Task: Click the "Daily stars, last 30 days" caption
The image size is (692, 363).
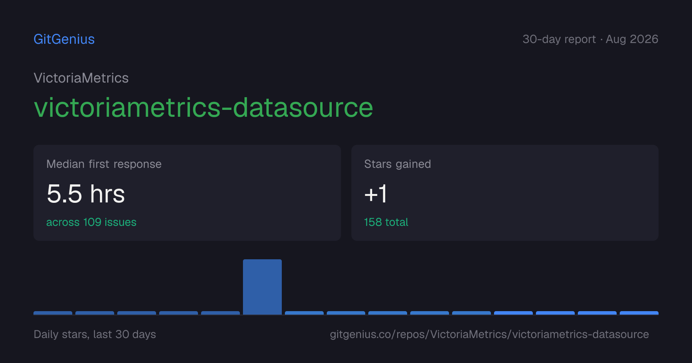Action: click(x=95, y=334)
